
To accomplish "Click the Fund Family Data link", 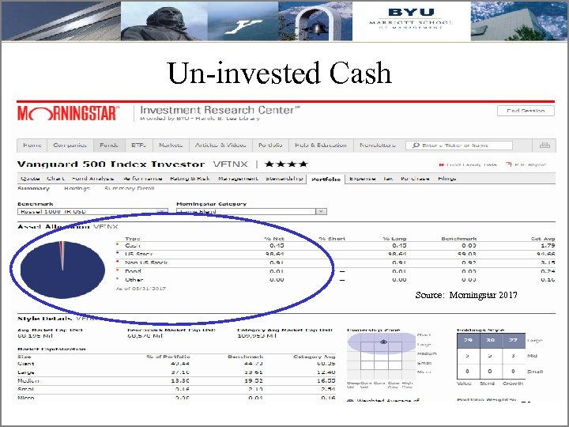I will pos(471,164).
